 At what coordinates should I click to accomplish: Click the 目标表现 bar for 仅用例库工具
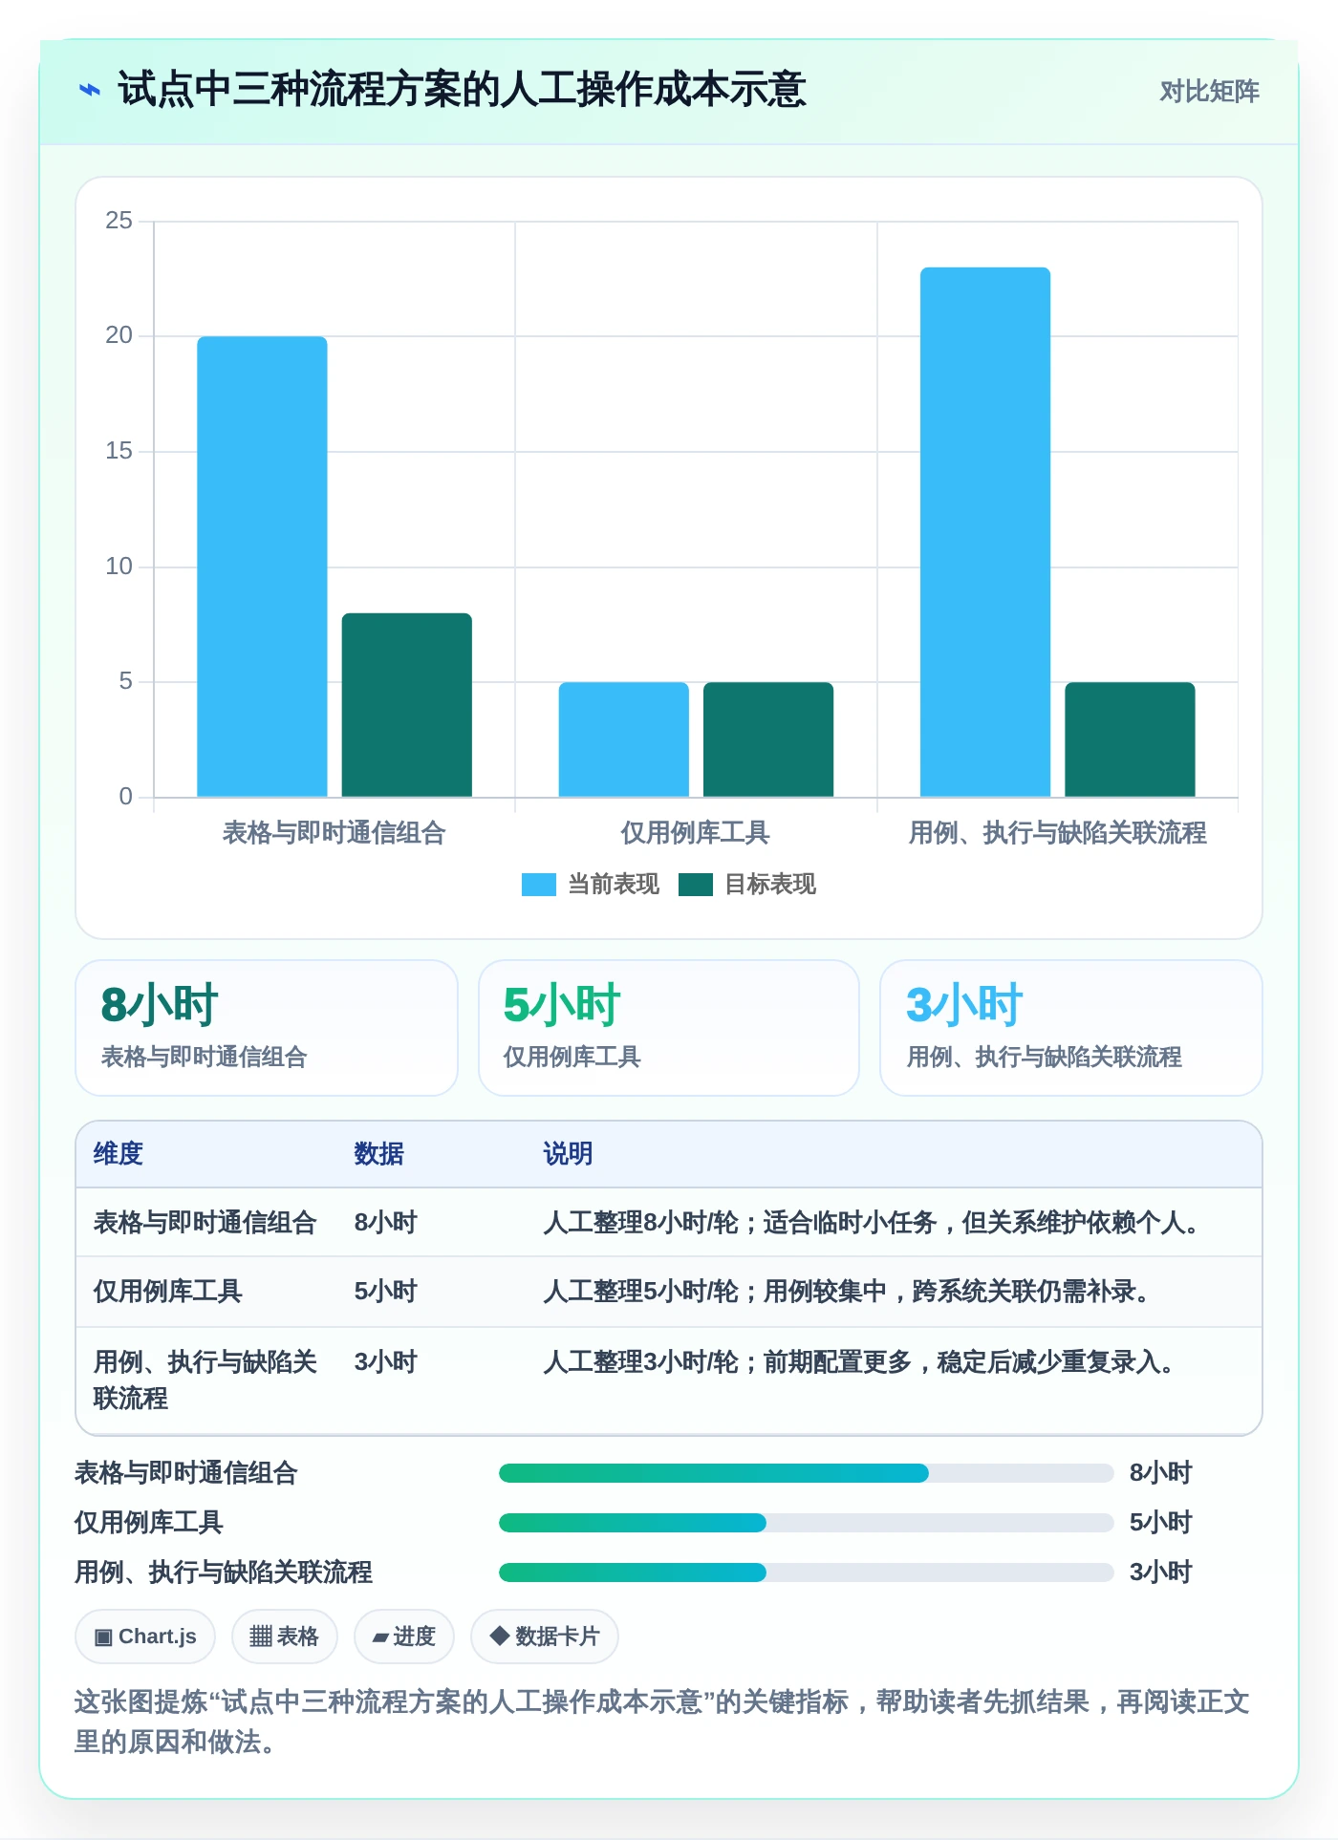coord(768,739)
